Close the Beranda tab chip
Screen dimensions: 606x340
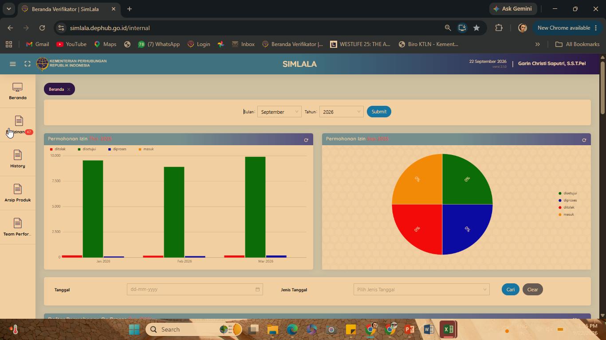coord(69,89)
